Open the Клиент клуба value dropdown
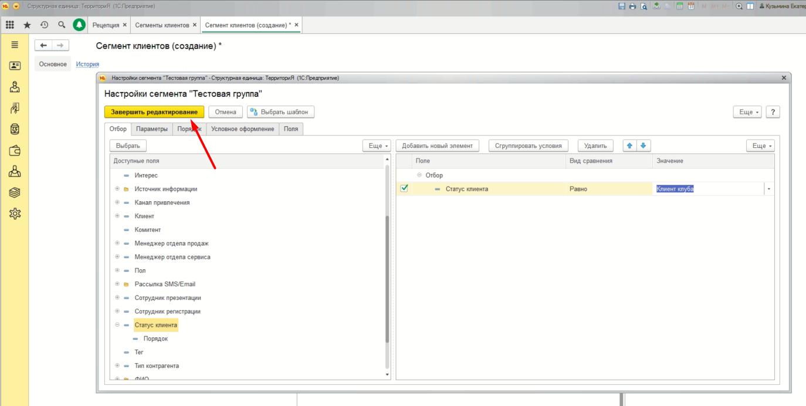 768,189
